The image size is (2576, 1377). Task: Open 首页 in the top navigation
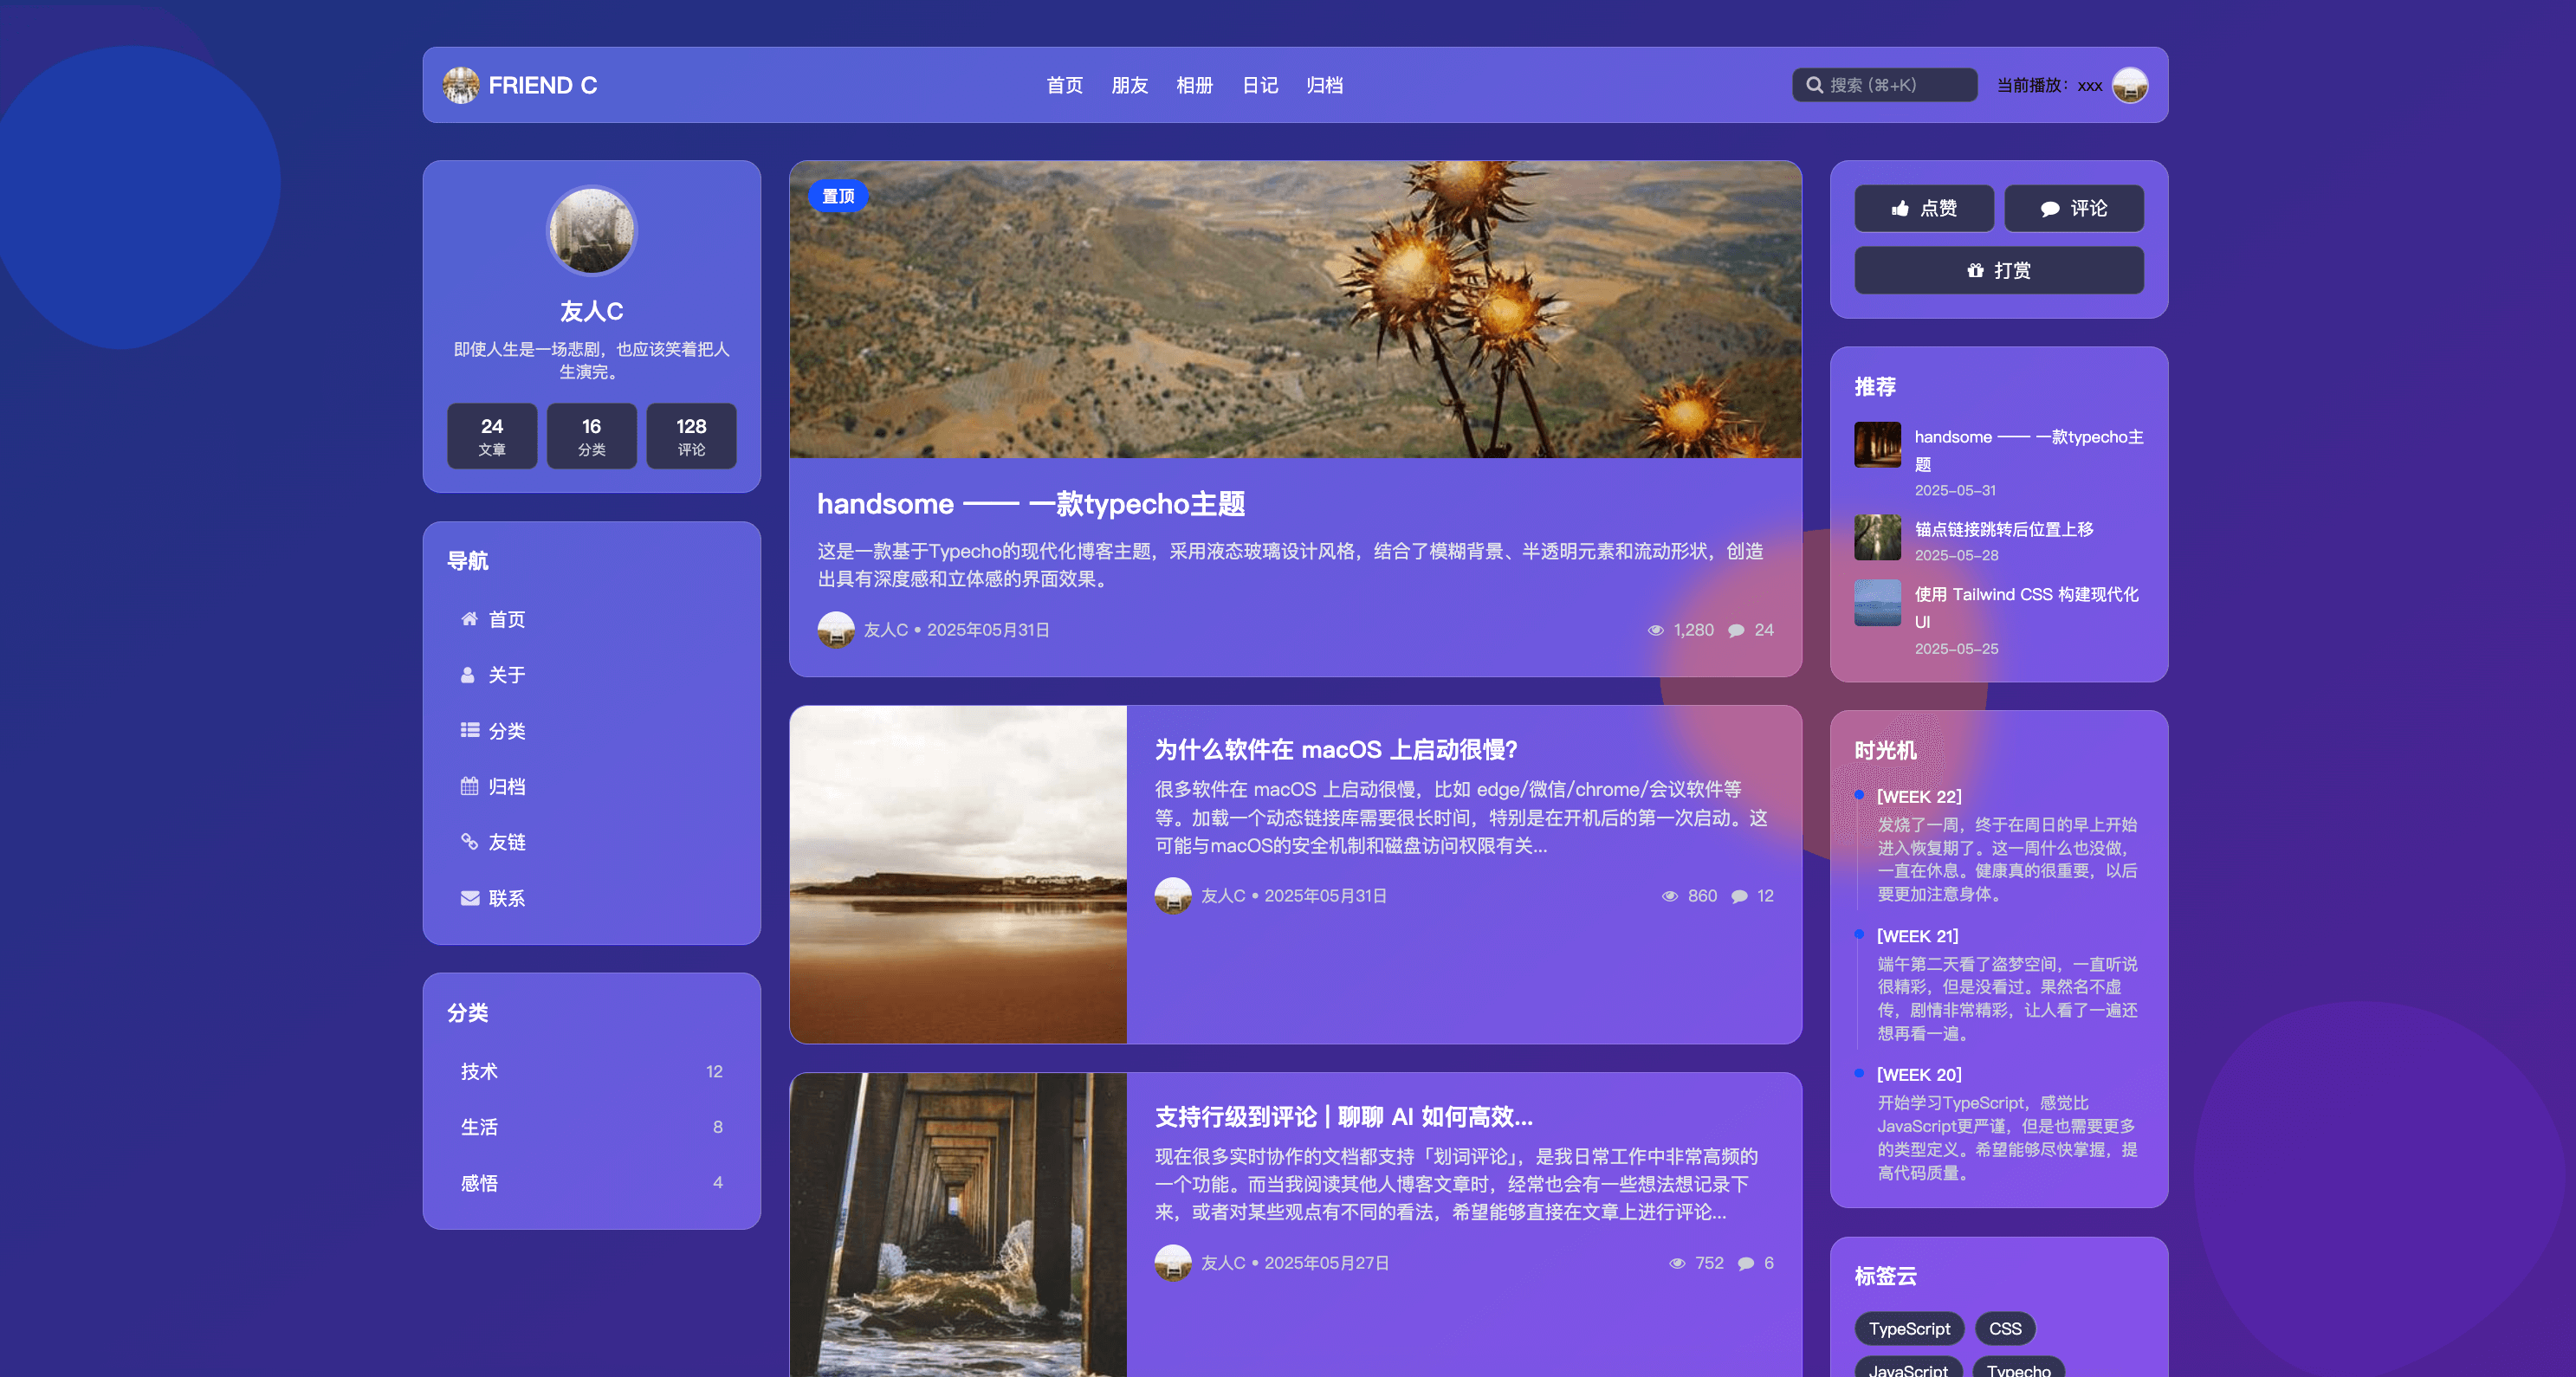click(1065, 85)
